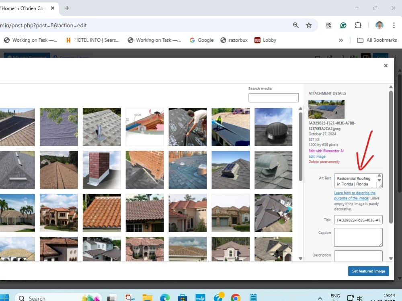Click Delete permanently link
Screen dimensions: 402x301
(x=324, y=162)
